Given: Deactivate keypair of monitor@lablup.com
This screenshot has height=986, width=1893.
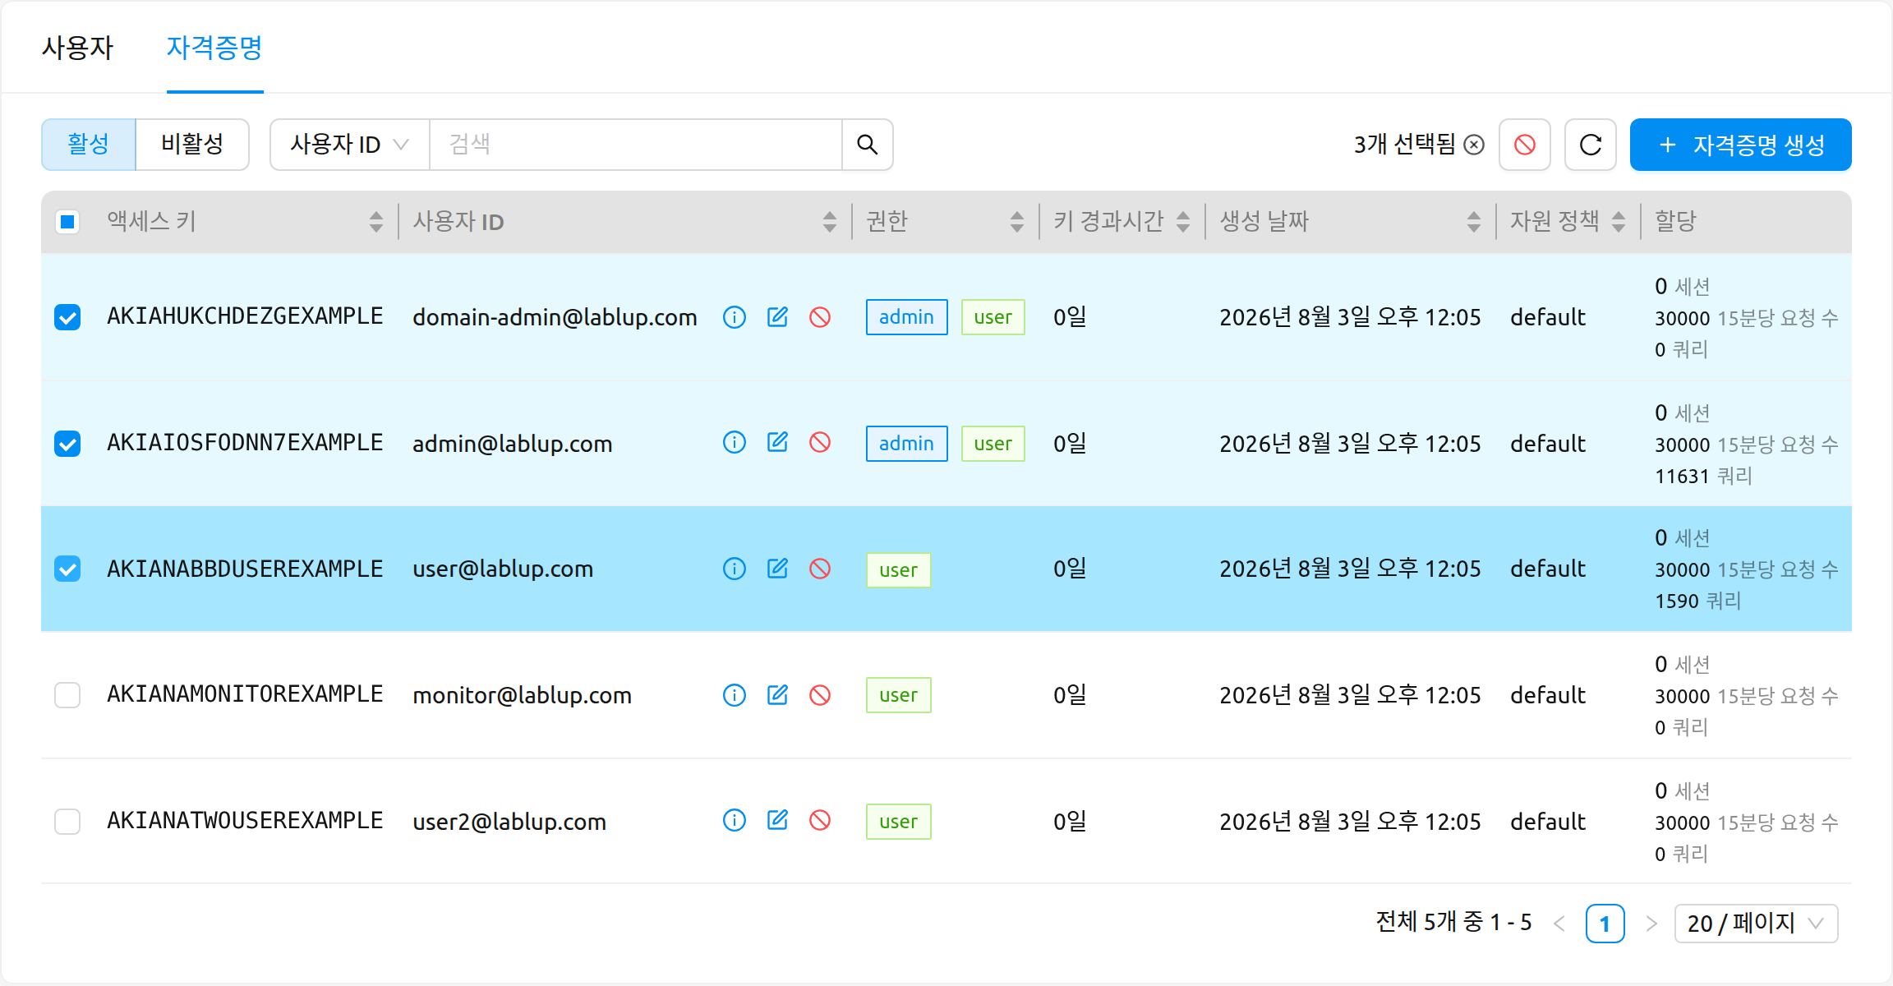Looking at the screenshot, I should tap(820, 695).
